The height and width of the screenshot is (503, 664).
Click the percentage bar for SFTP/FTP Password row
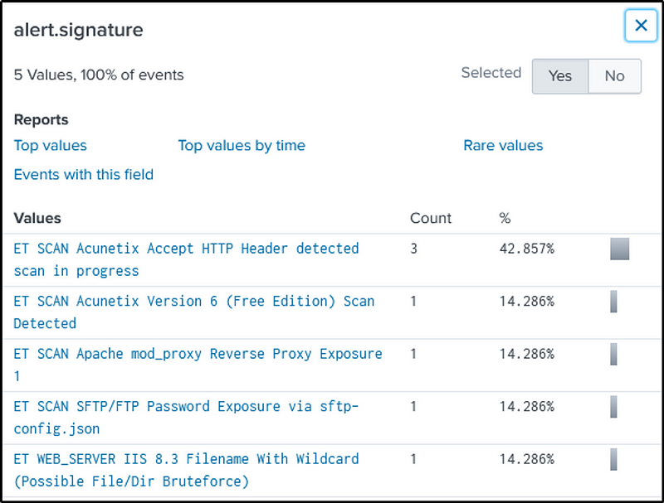pos(613,407)
